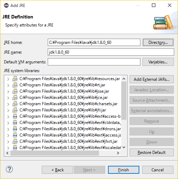Select the resources.jar library path
178x179 pixels.
[70, 79]
